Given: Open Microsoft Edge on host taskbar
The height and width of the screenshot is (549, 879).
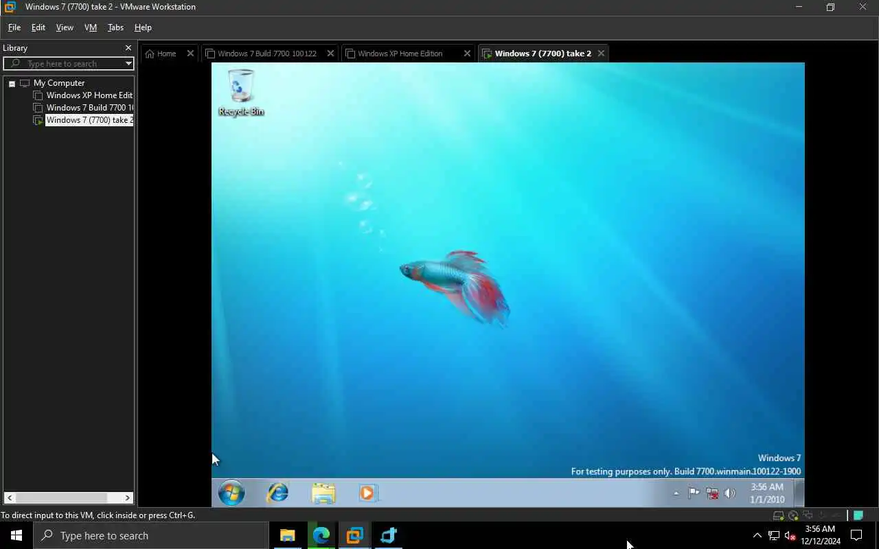Looking at the screenshot, I should (x=321, y=535).
